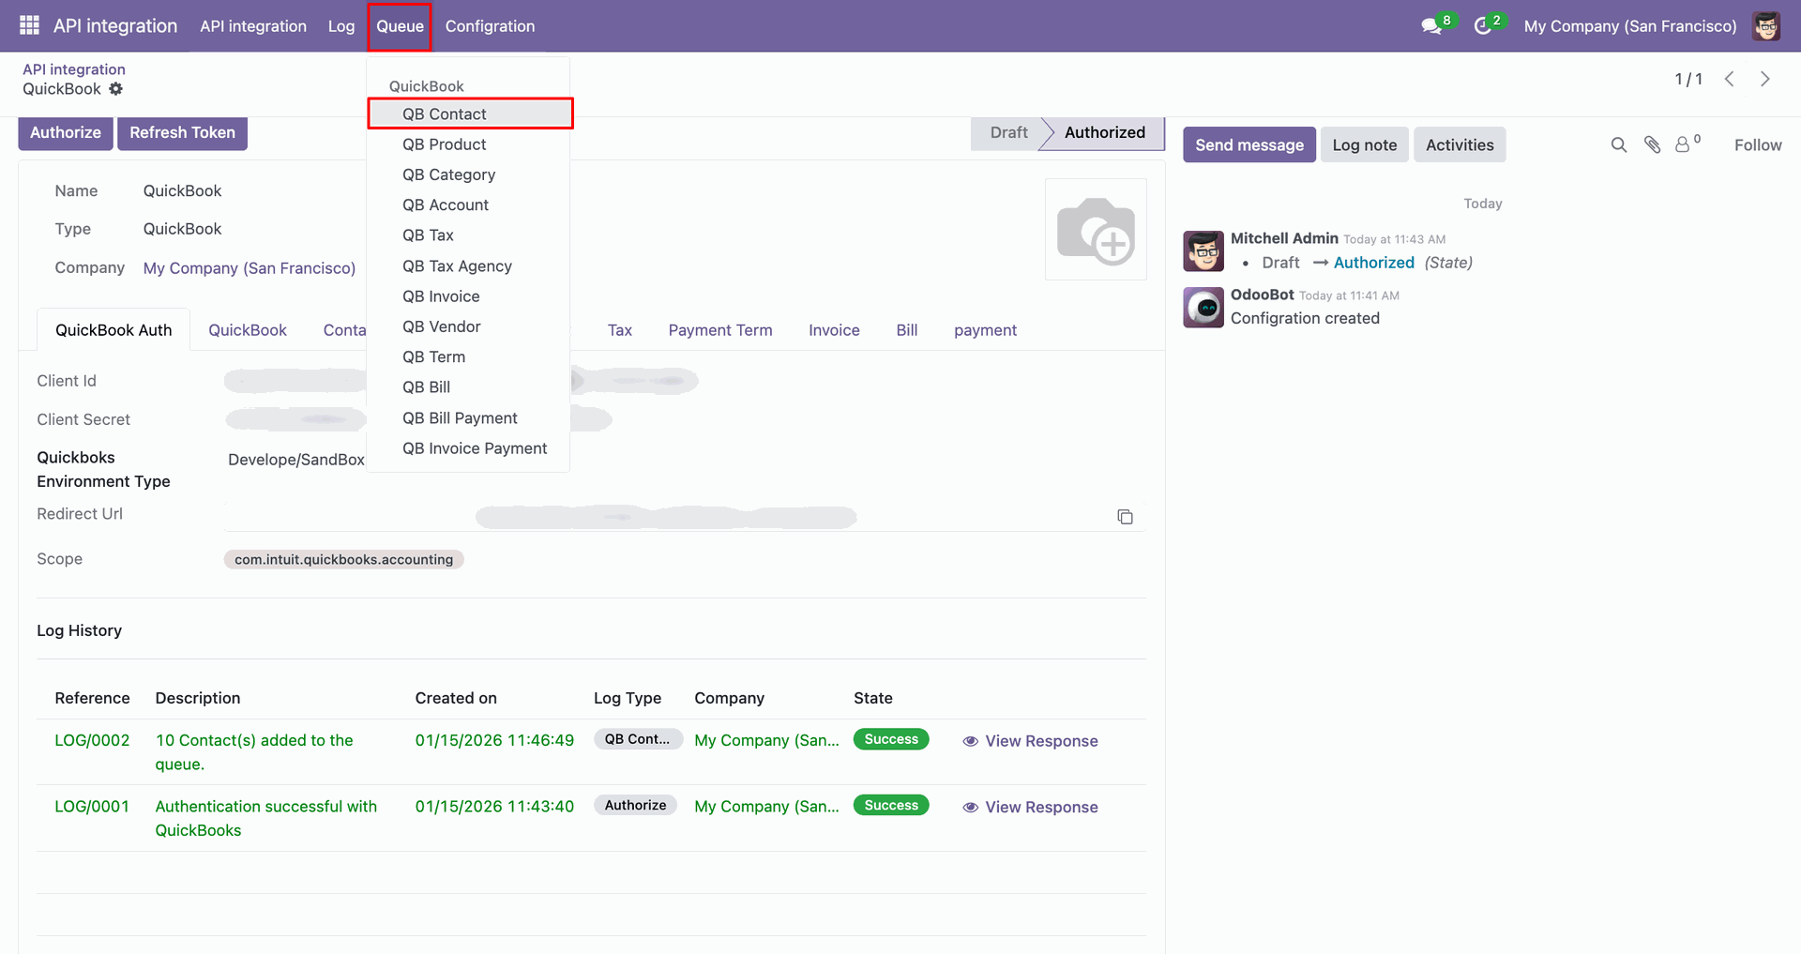Attach a file with the paperclip icon

click(1653, 144)
